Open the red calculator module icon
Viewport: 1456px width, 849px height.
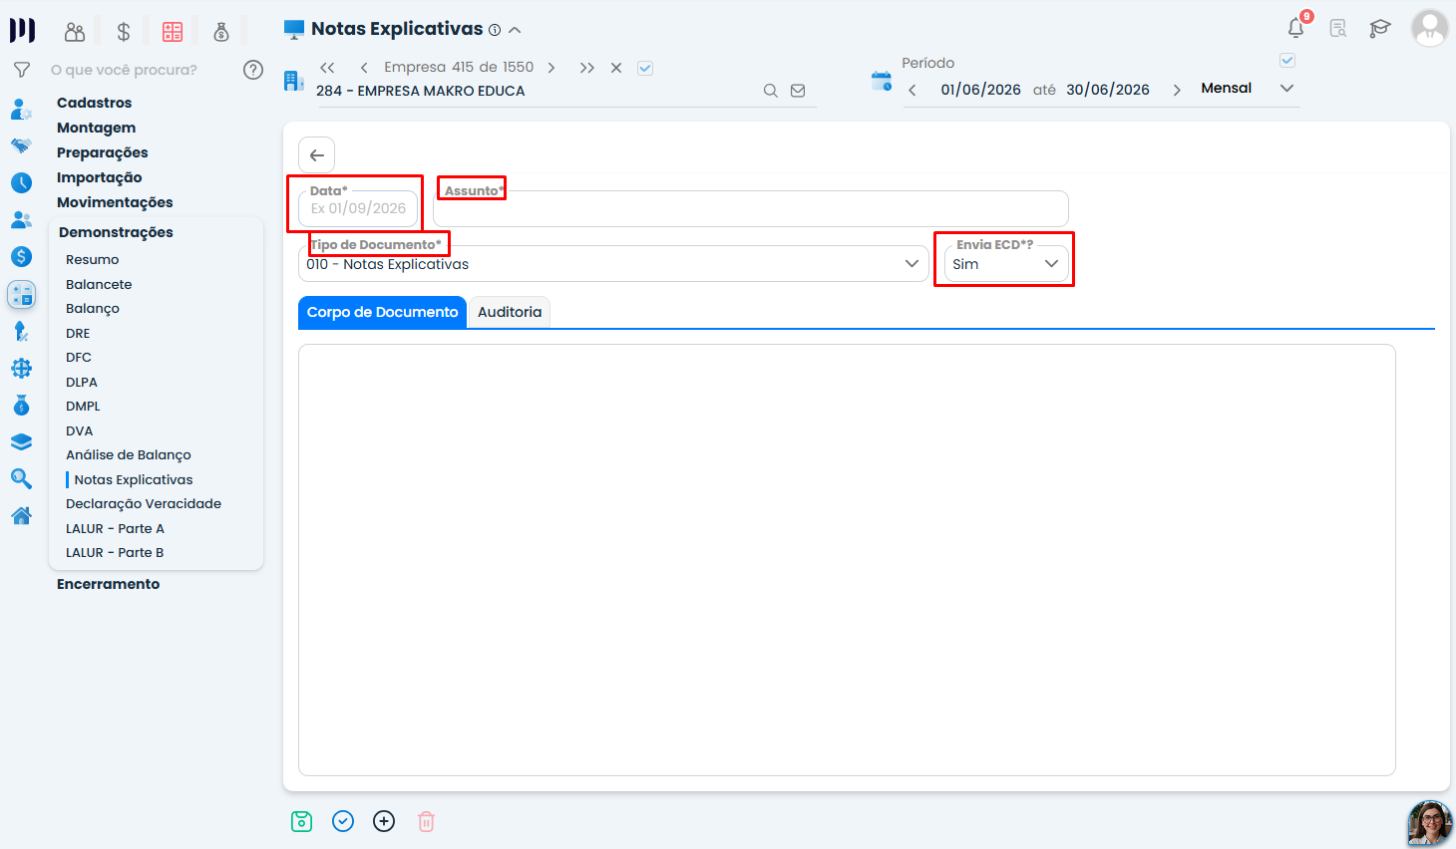(173, 32)
